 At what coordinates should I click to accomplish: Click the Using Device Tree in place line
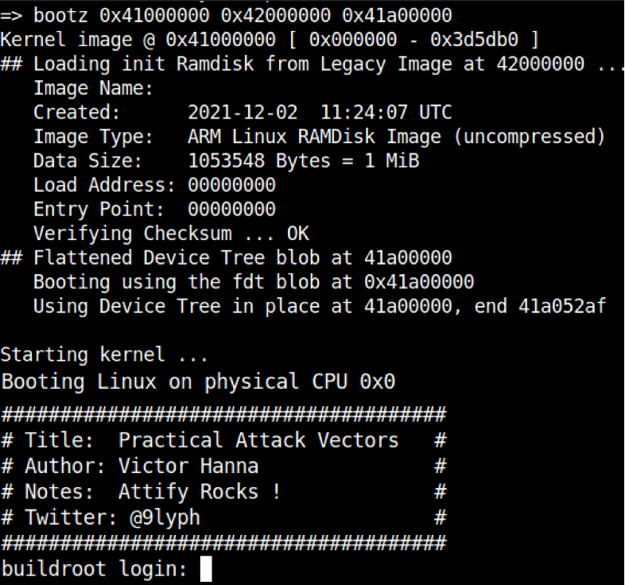320,307
